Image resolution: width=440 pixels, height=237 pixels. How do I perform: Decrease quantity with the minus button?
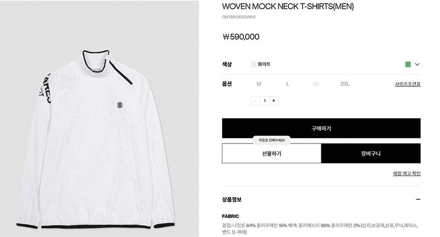click(x=255, y=101)
